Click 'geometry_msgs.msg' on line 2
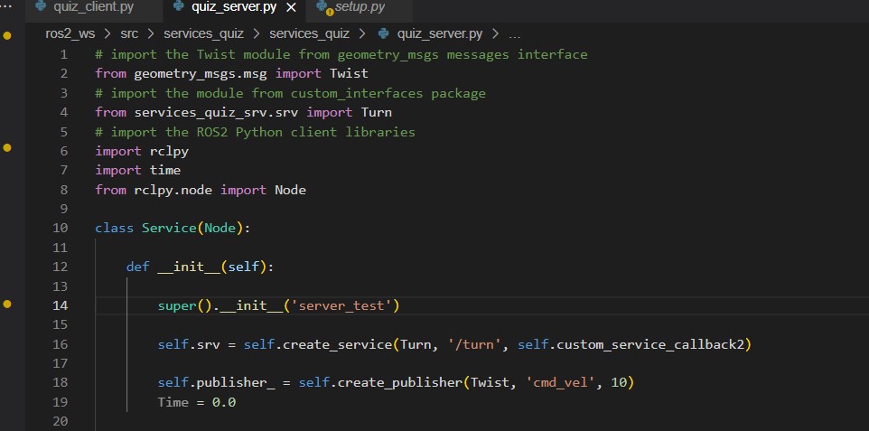This screenshot has width=869, height=431. pos(200,73)
